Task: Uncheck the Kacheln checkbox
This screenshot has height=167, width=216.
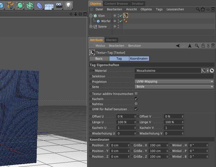Action: click(x=136, y=99)
